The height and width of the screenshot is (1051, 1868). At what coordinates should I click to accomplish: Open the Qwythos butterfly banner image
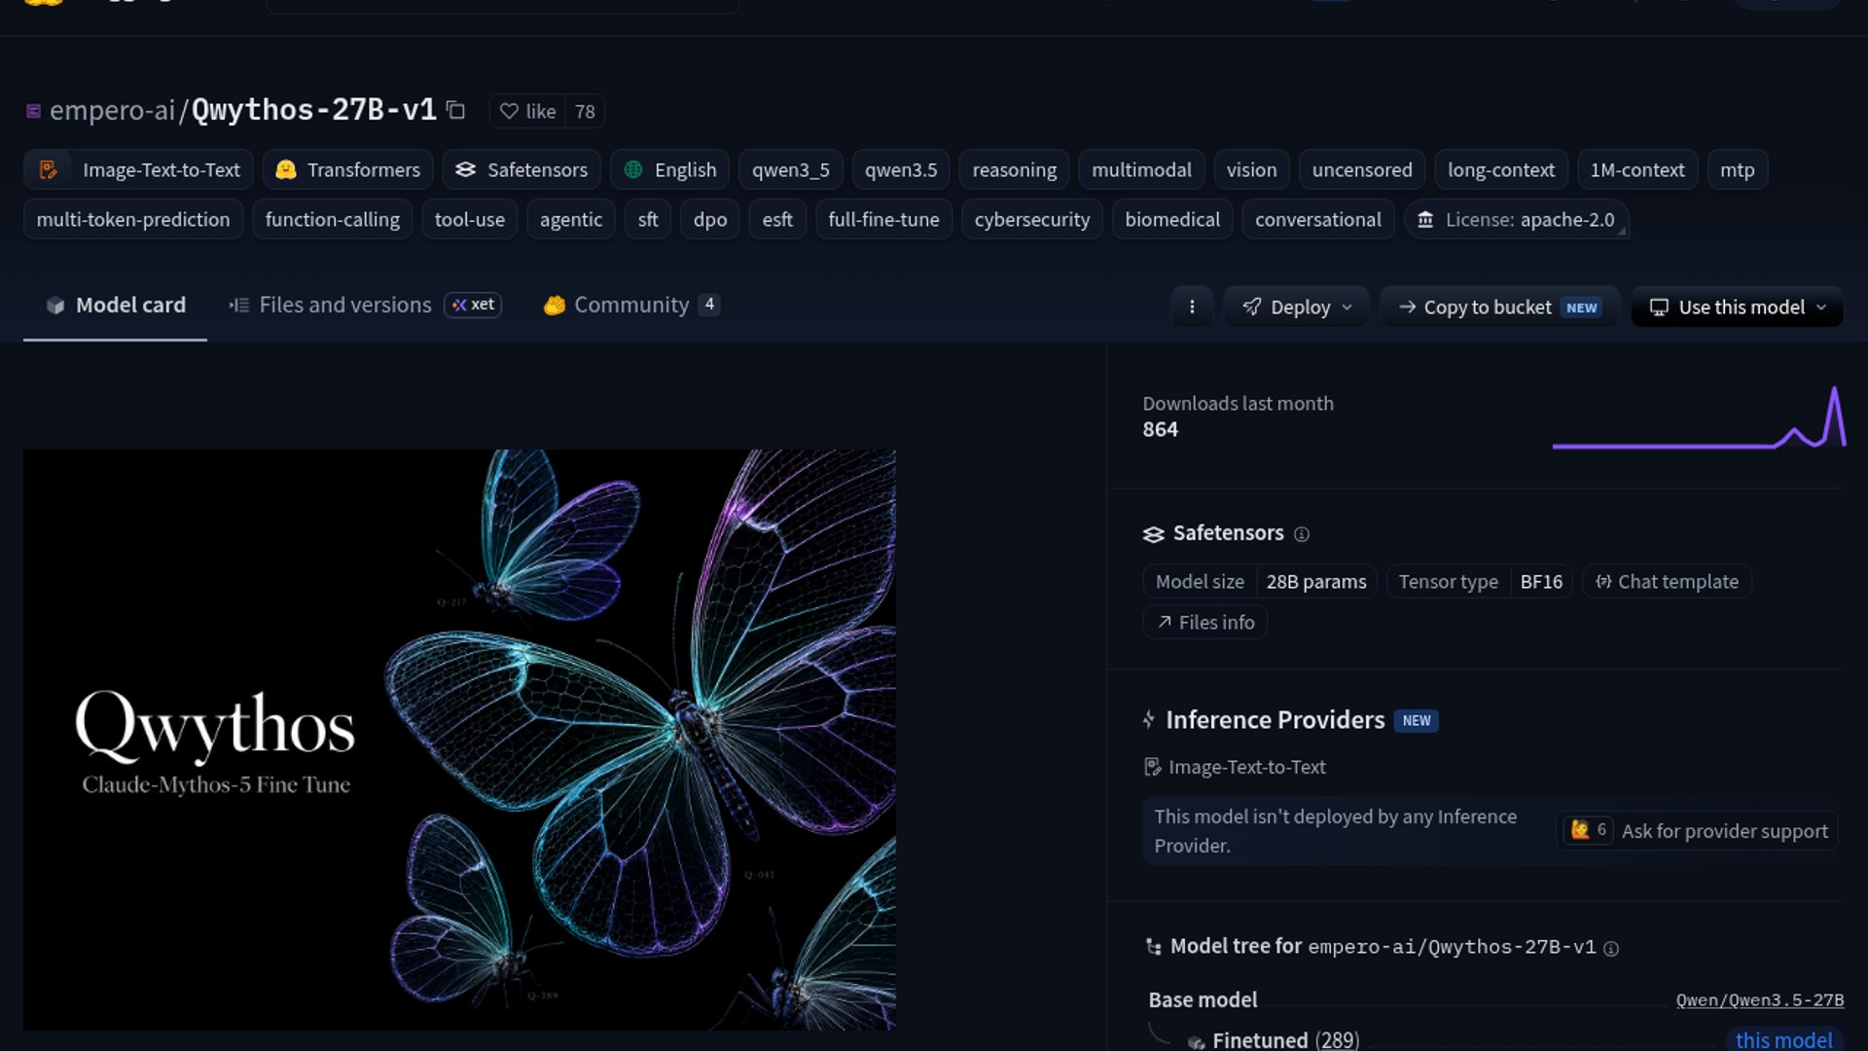(x=459, y=740)
